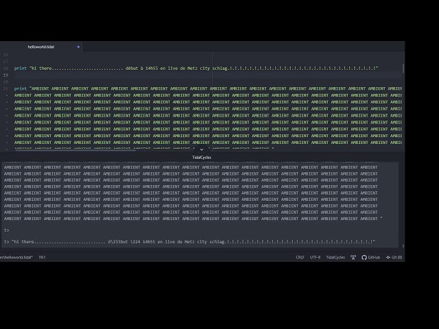This screenshot has height=329, width=439.
Task: Open the TidalCycles grammar selector in status bar
Action: pyautogui.click(x=335, y=258)
